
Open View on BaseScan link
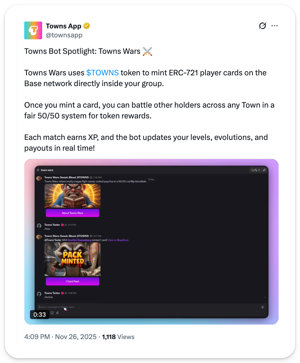(118, 240)
